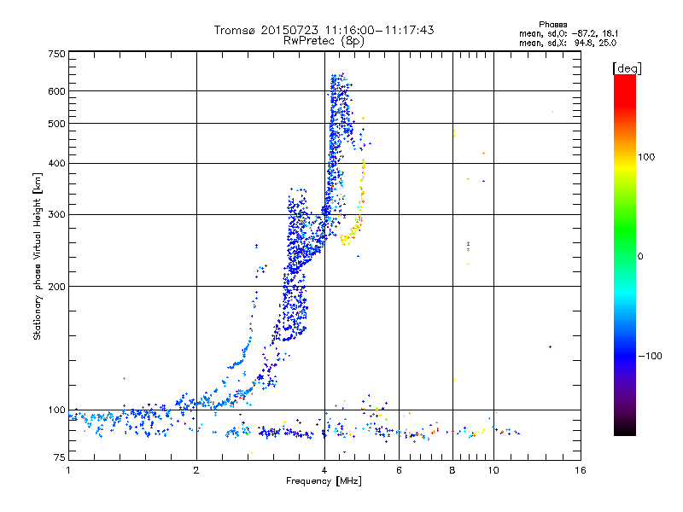The width and height of the screenshot is (683, 512).
Task: Click the x-axis tick label '8'
Action: tap(452, 470)
